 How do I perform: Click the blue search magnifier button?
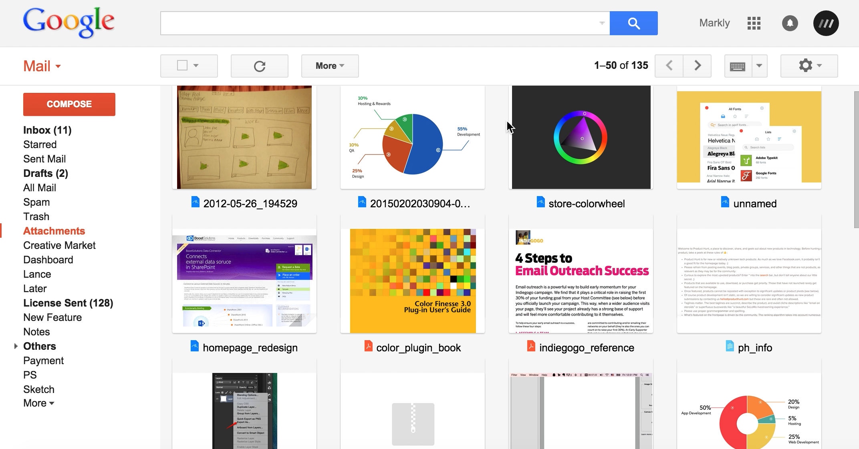[x=633, y=23]
